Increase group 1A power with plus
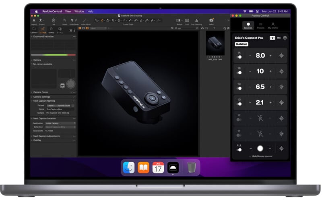322x200 pixels. pyautogui.click(x=270, y=56)
